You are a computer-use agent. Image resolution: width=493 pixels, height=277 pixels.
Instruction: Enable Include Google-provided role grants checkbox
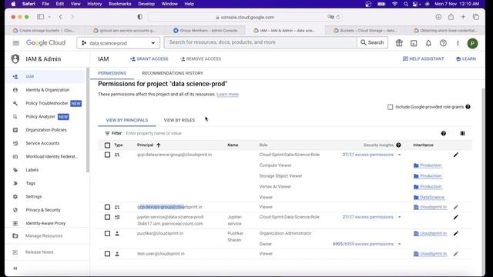pos(390,107)
